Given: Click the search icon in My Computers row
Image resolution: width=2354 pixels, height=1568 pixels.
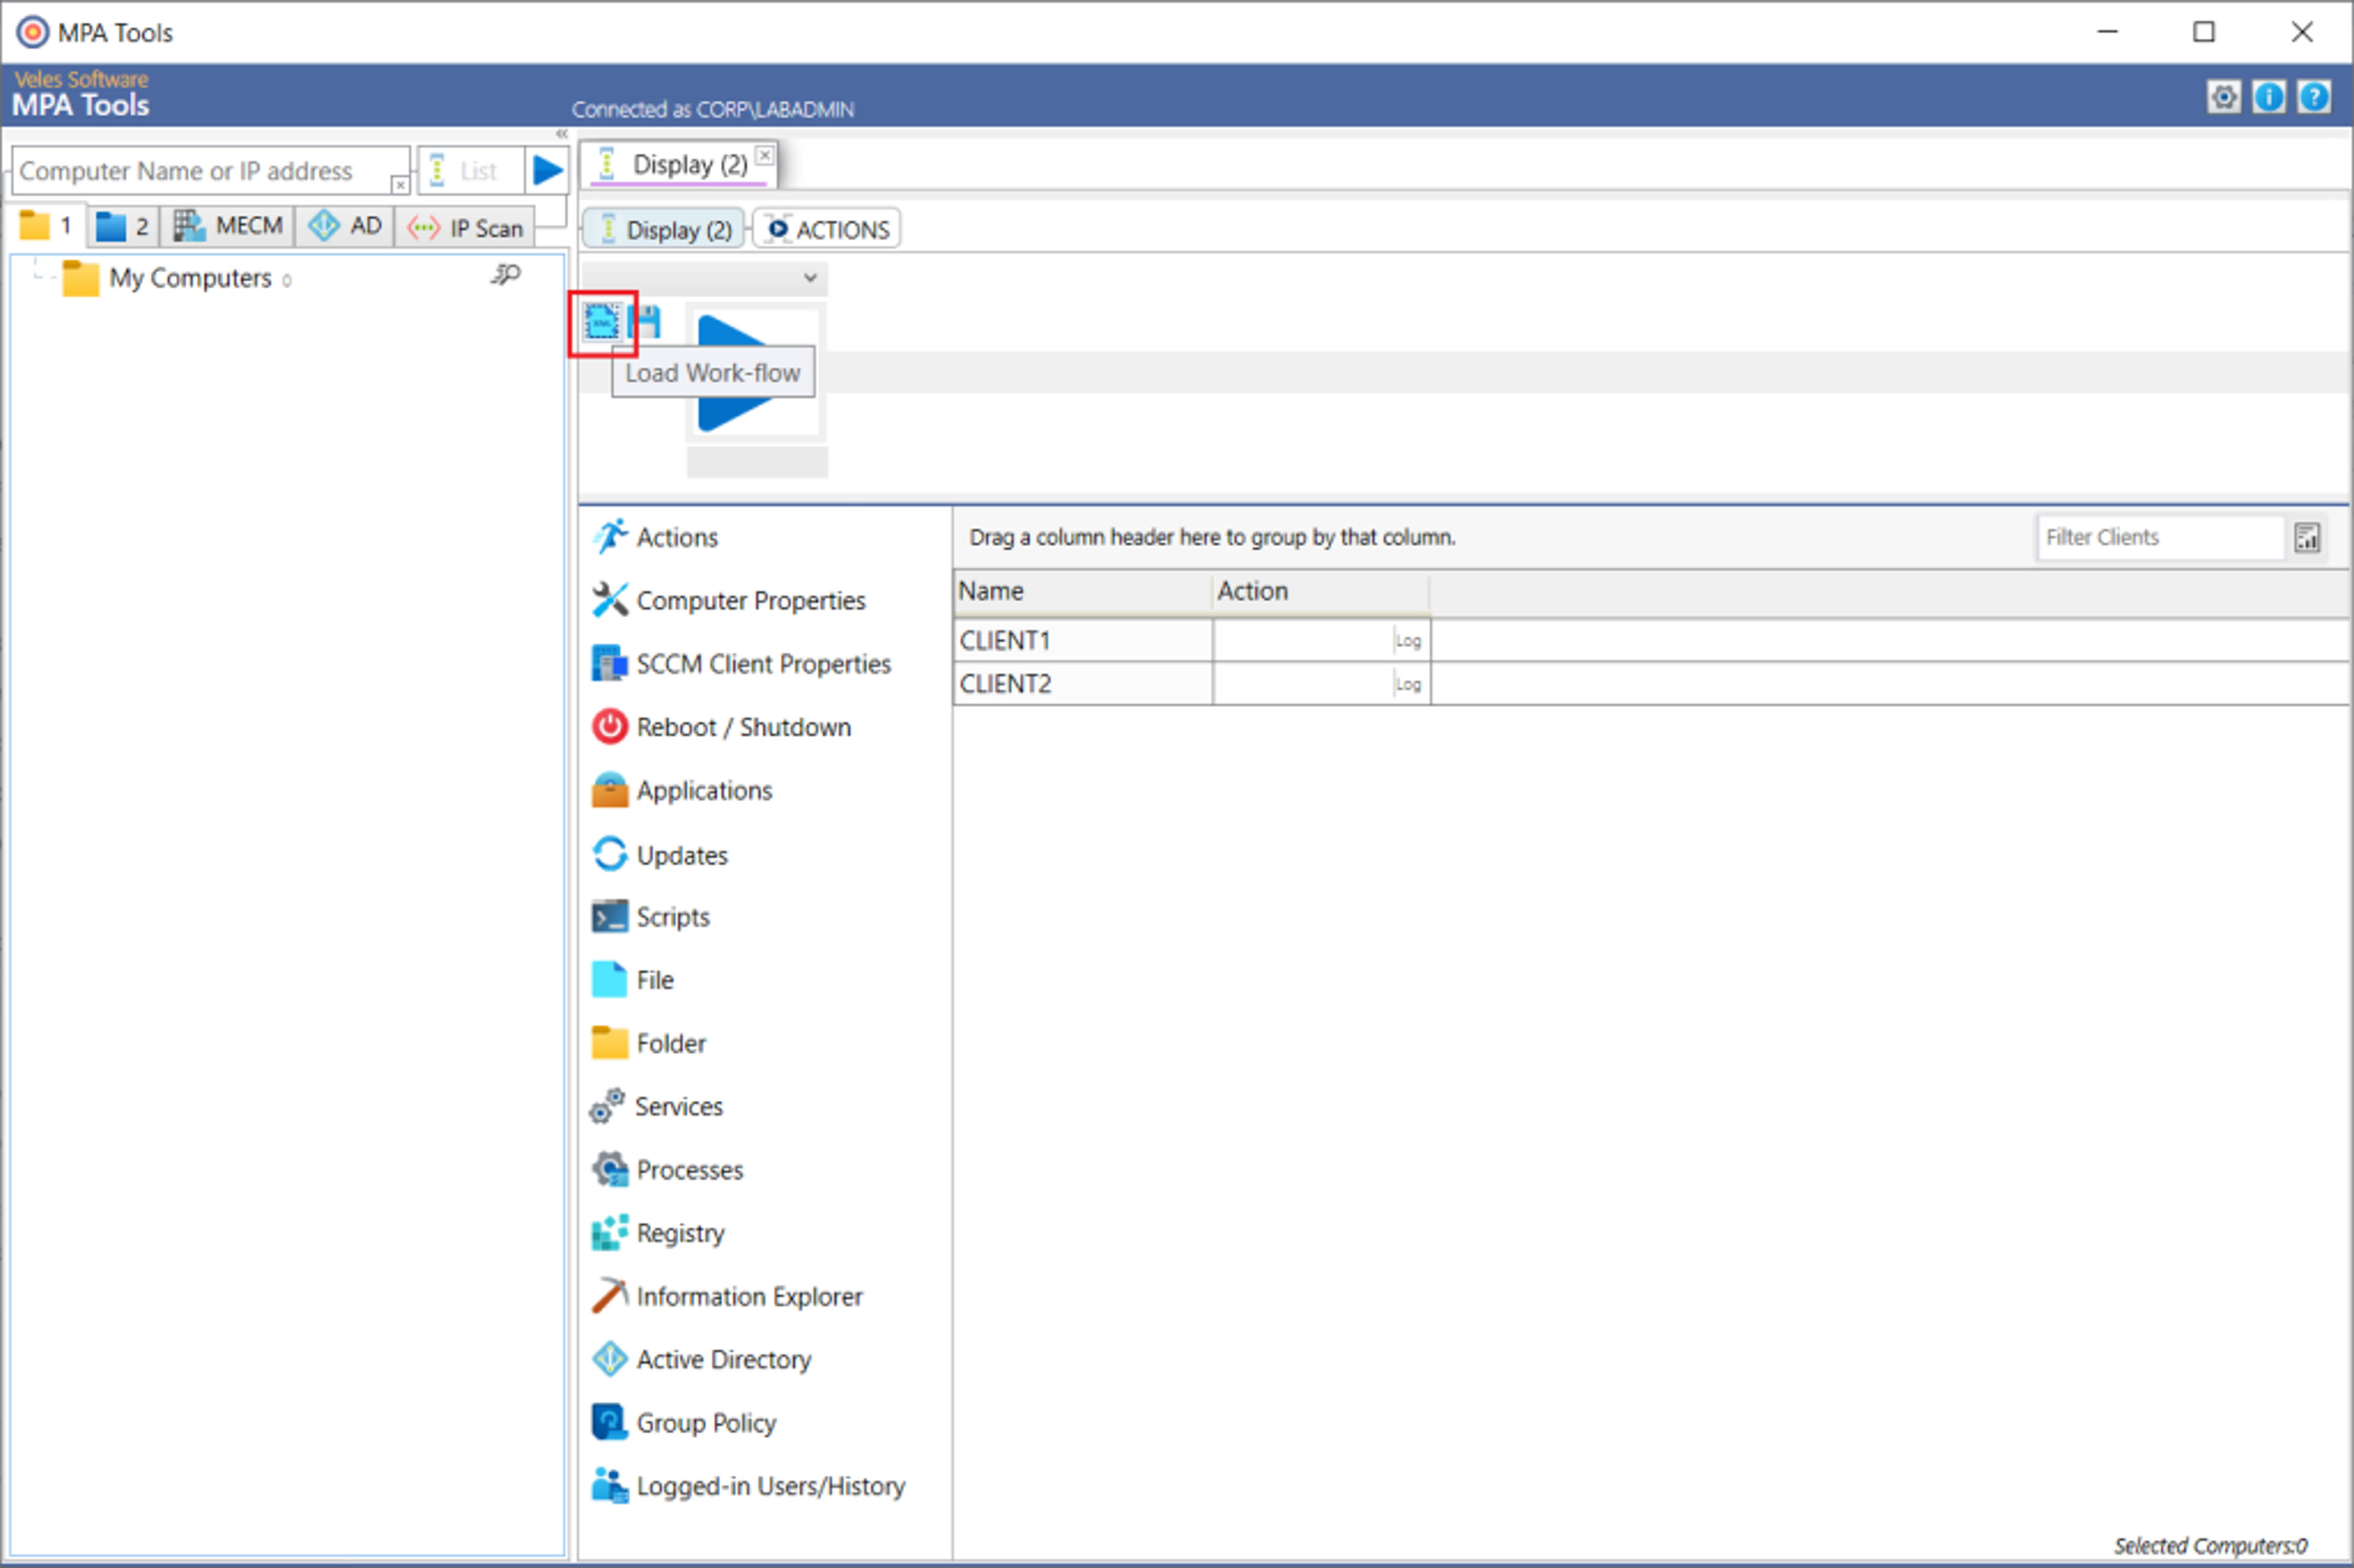Looking at the screenshot, I should [506, 274].
